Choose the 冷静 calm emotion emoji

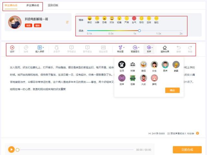coord(97,18)
